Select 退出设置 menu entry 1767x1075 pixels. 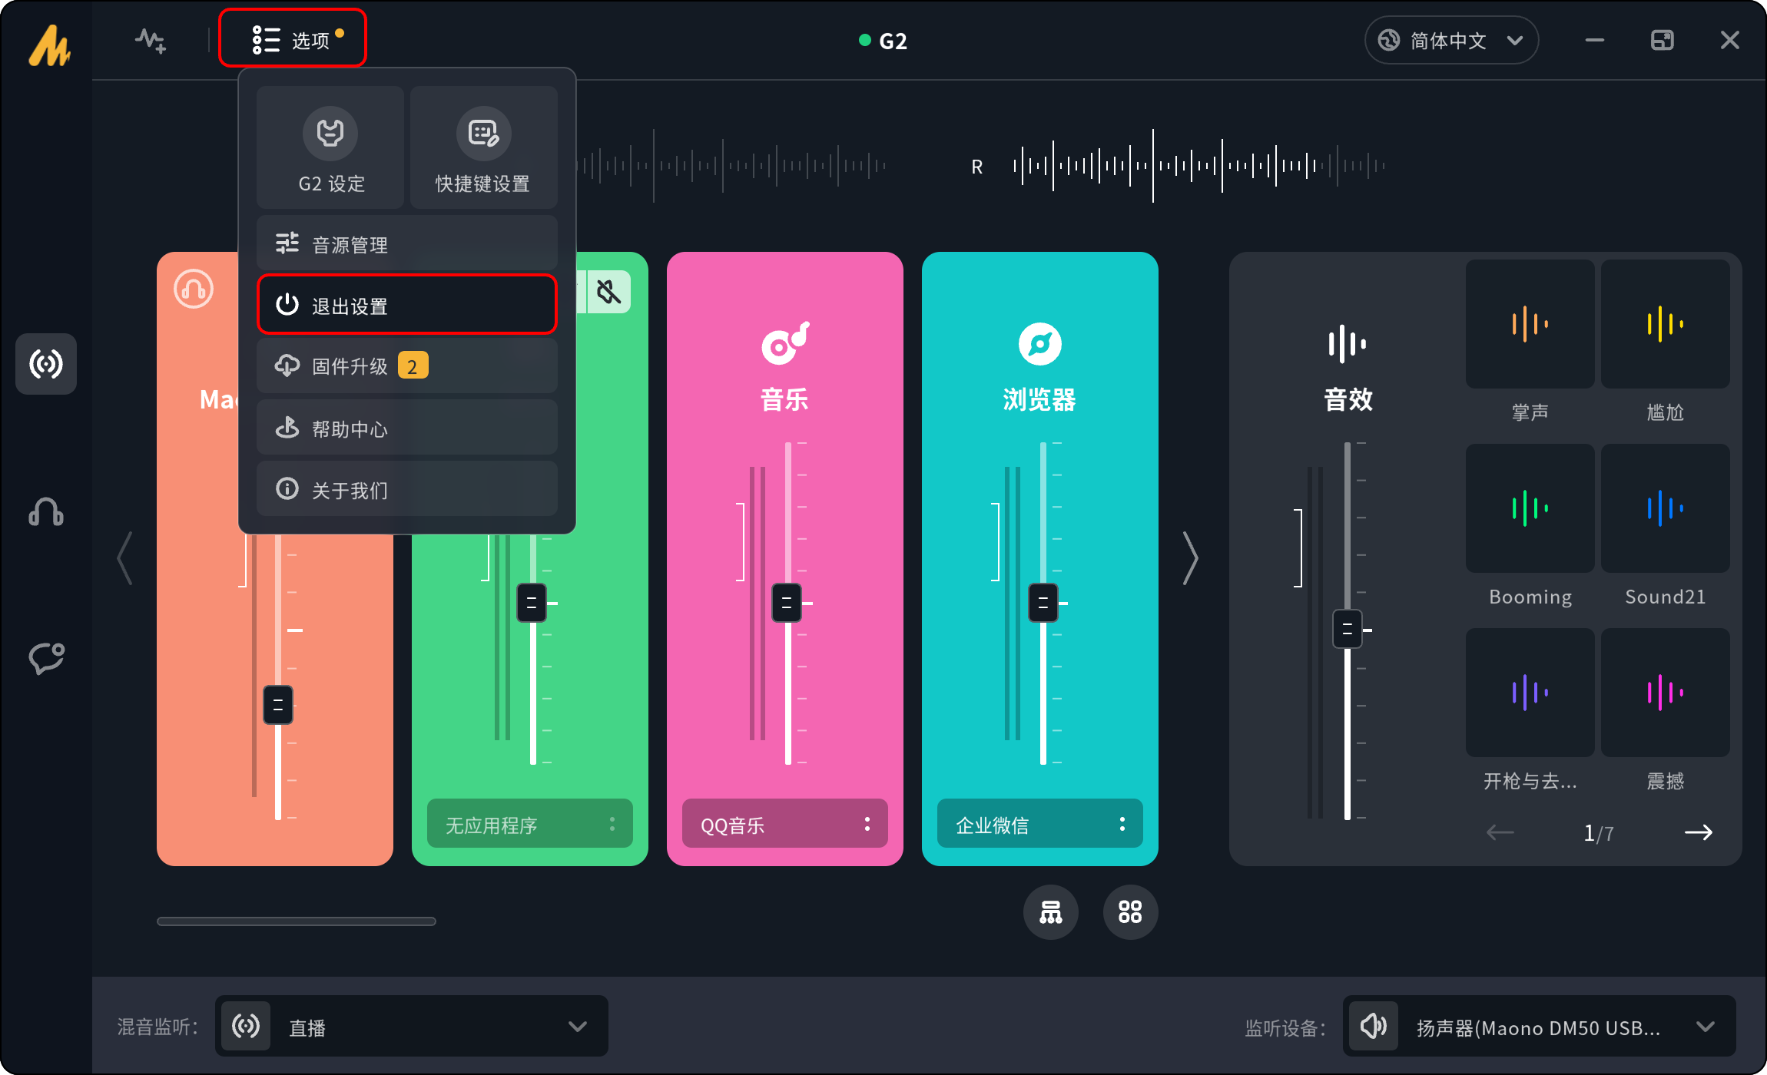pos(406,305)
